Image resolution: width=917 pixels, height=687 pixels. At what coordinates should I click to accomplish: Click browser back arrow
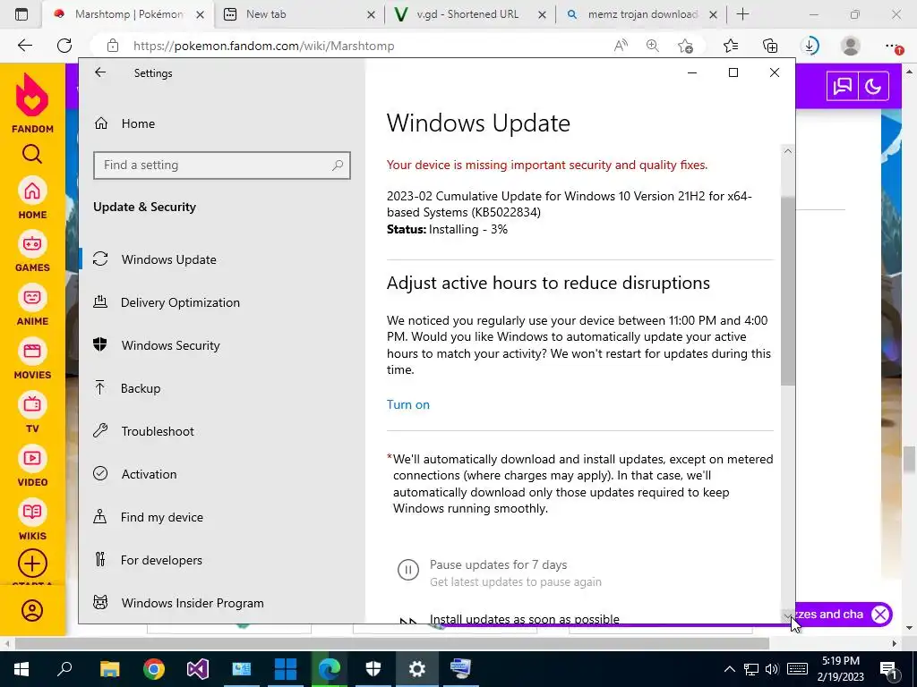pyautogui.click(x=24, y=46)
